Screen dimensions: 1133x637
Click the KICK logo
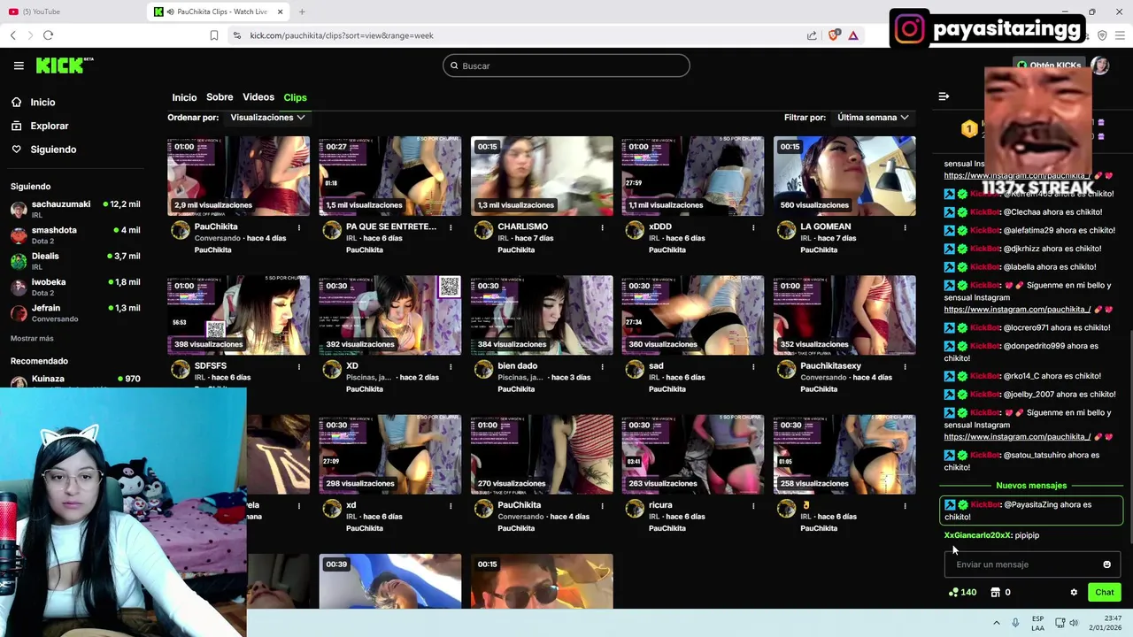[x=64, y=65]
